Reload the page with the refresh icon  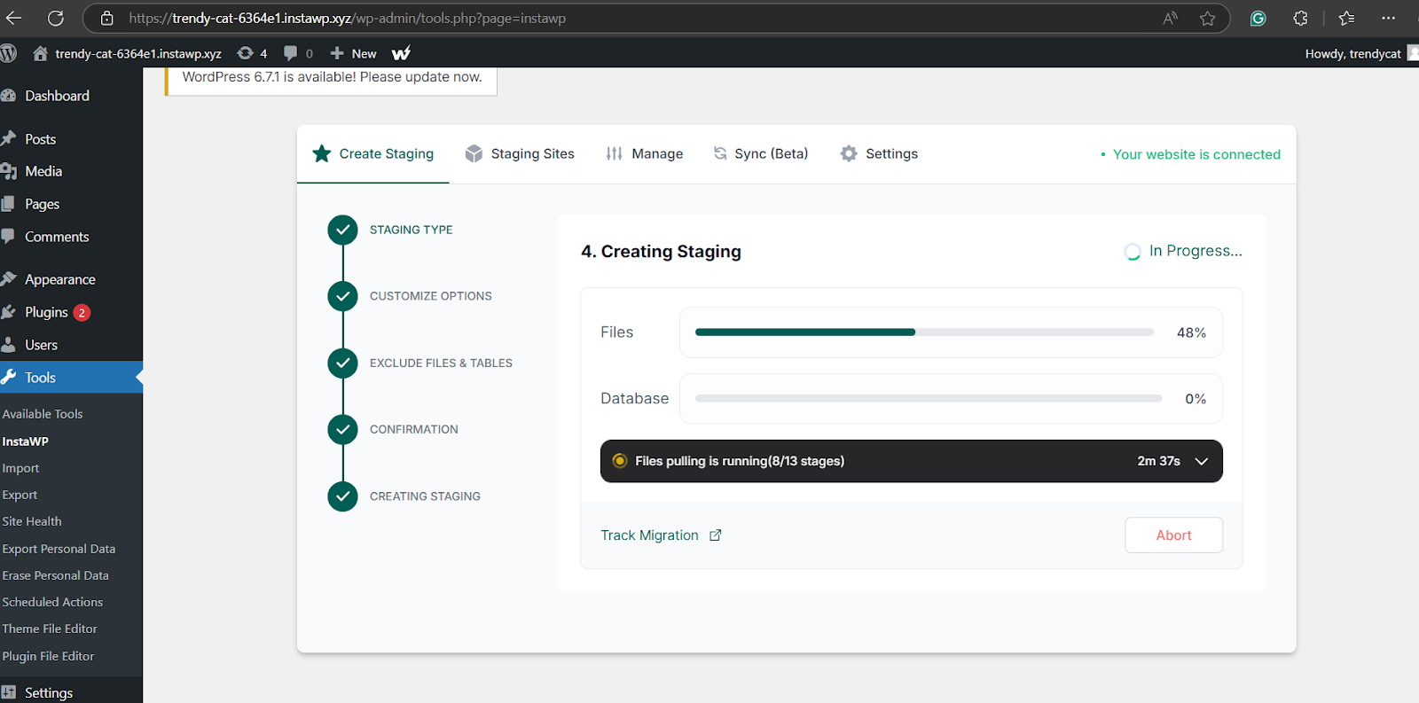(x=56, y=18)
